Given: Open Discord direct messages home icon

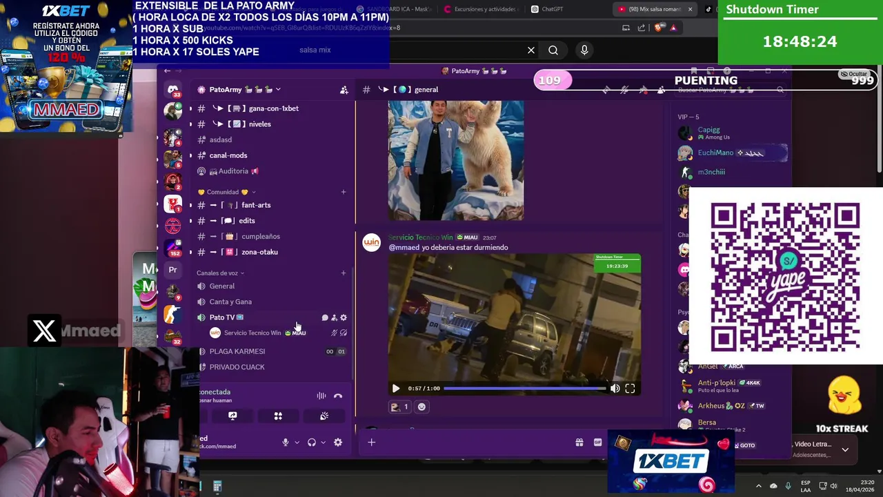Looking at the screenshot, I should [x=172, y=88].
